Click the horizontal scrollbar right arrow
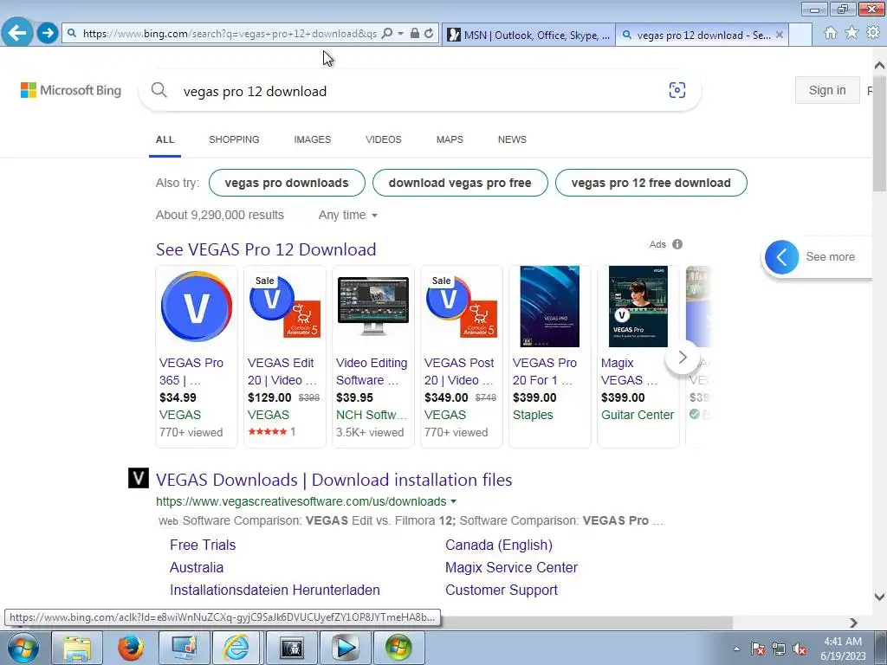The width and height of the screenshot is (887, 665). pos(853,623)
